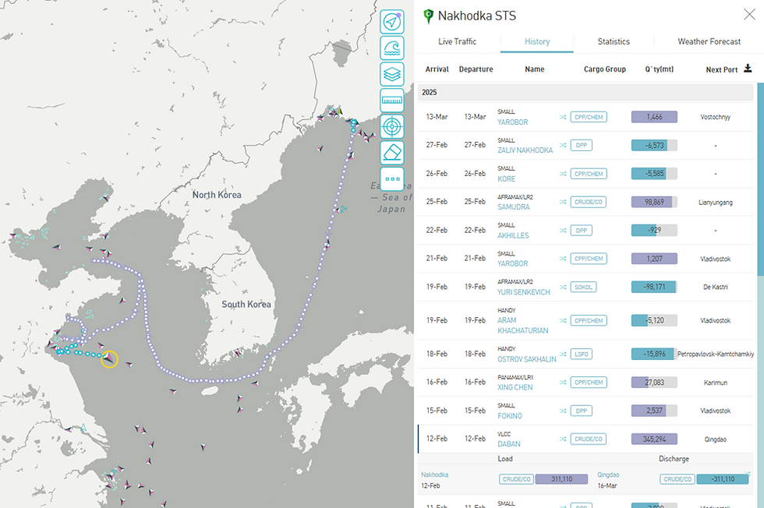Open the sea wave weather layer tool
The height and width of the screenshot is (508, 764).
pyautogui.click(x=392, y=48)
